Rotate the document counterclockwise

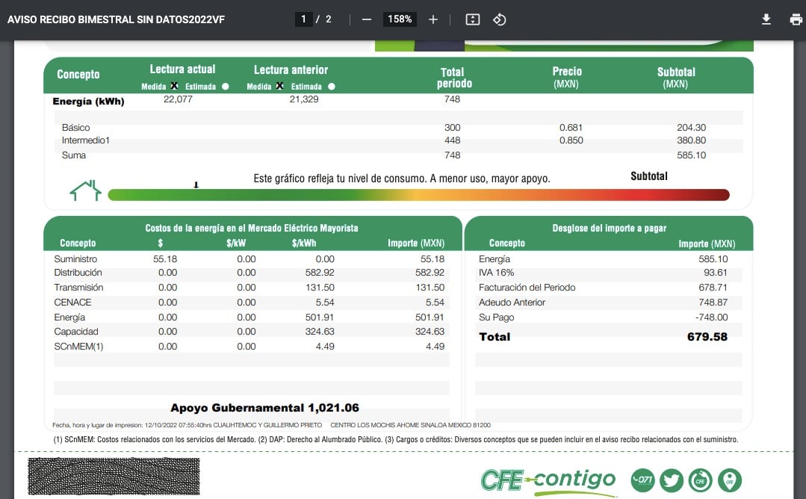pyautogui.click(x=500, y=19)
